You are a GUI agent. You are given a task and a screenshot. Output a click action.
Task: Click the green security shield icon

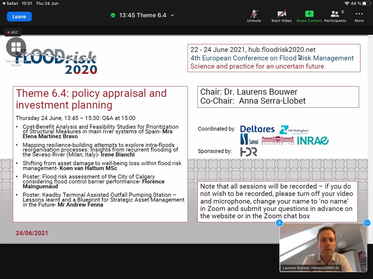tap(113, 15)
